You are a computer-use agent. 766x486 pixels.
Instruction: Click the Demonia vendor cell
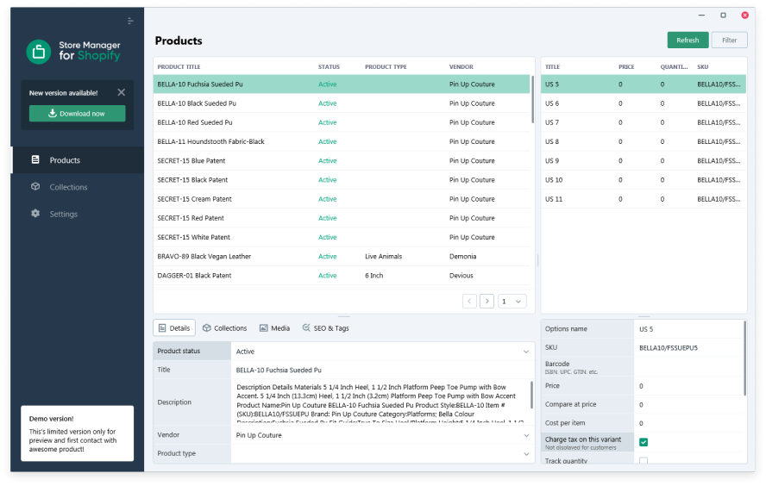click(462, 256)
